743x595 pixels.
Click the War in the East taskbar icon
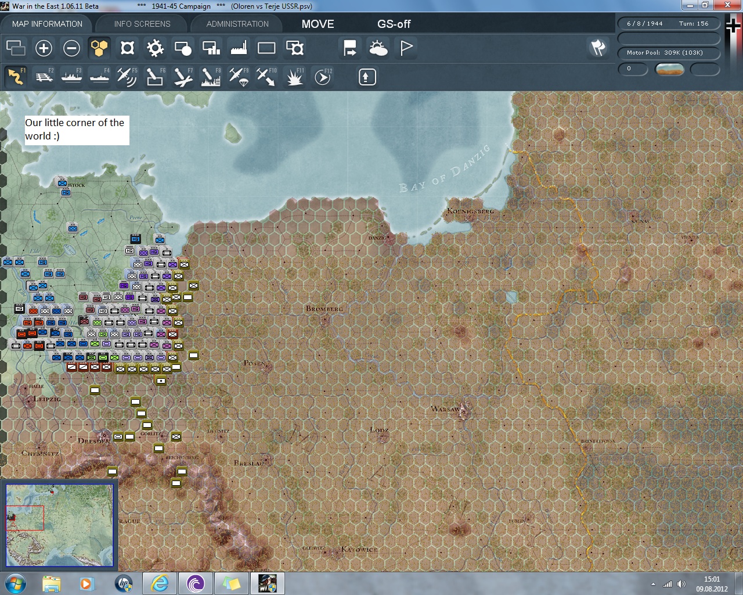[267, 583]
